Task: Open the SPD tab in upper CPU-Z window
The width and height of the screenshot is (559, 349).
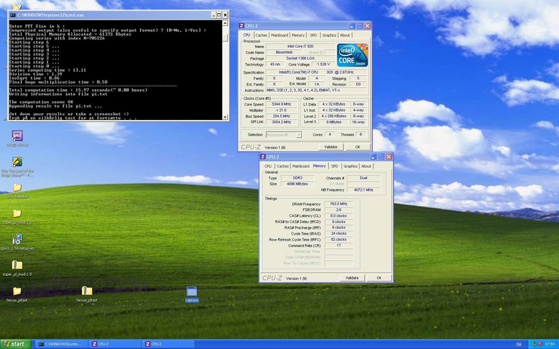Action: click(313, 35)
